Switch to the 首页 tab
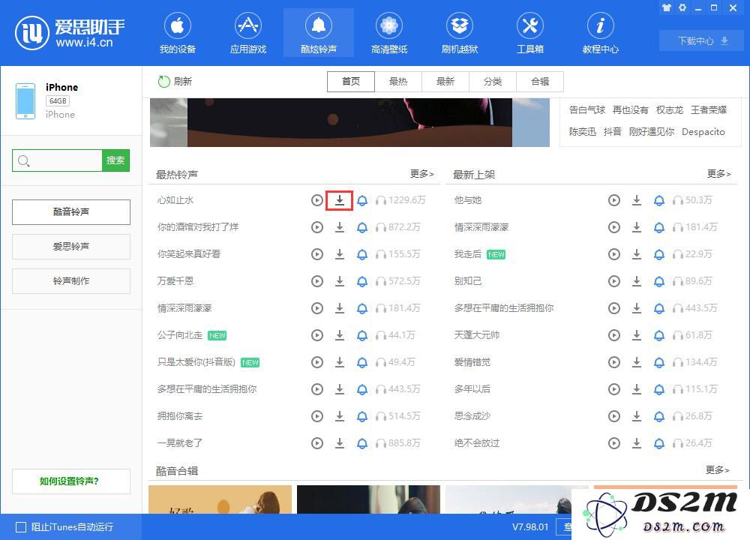Viewport: 750px width, 540px height. click(350, 81)
